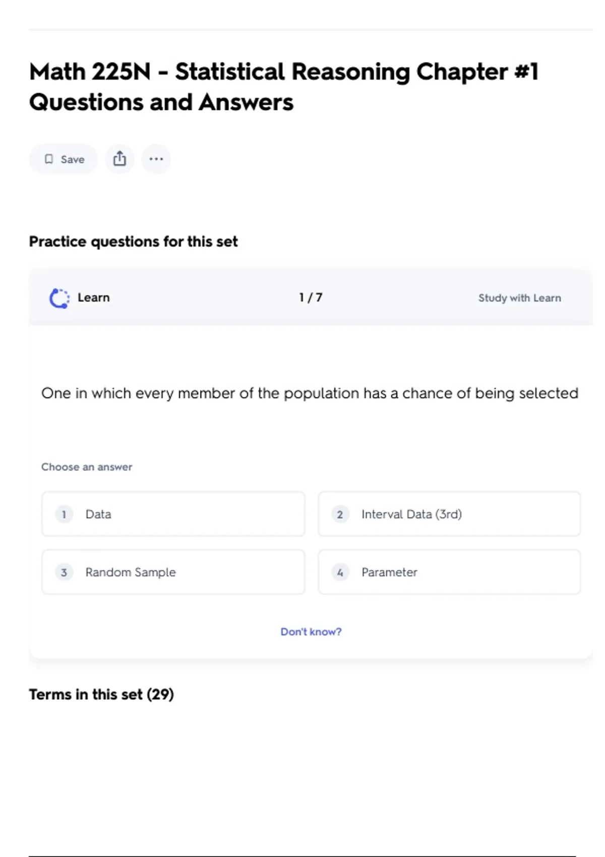Select the Parameter answer choice
The height and width of the screenshot is (857, 605).
point(449,572)
